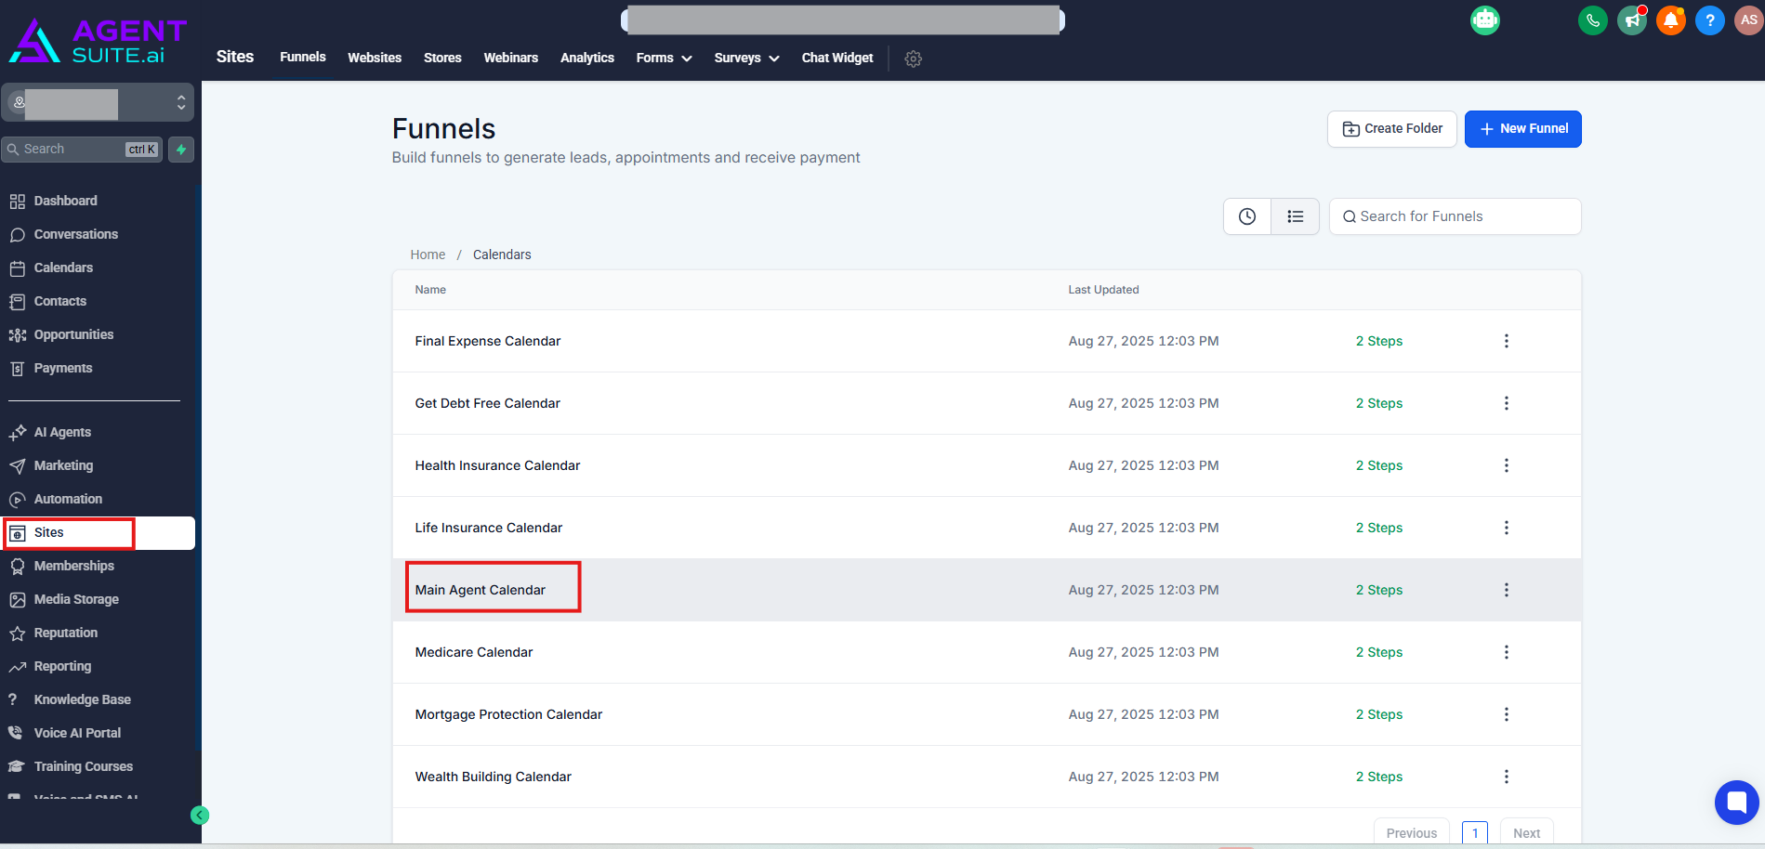1765x849 pixels.
Task: Go to Home in the breadcrumb
Action: [428, 255]
